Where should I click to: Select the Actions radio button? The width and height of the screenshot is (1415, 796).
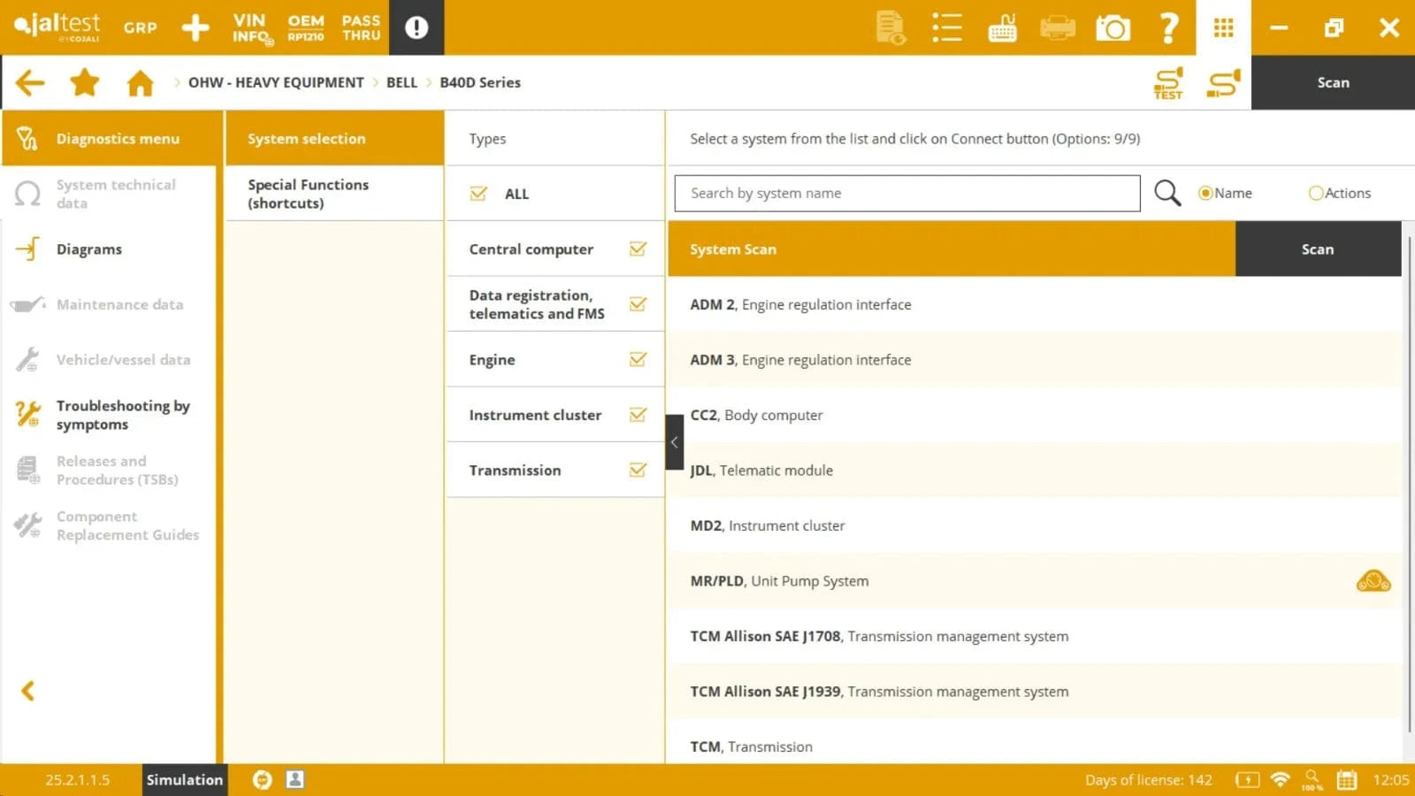tap(1316, 193)
